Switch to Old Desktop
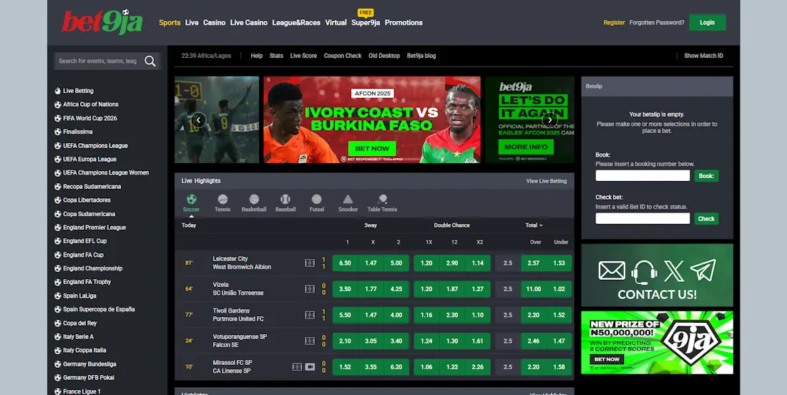Screen dimensions: 787x395 point(384,56)
